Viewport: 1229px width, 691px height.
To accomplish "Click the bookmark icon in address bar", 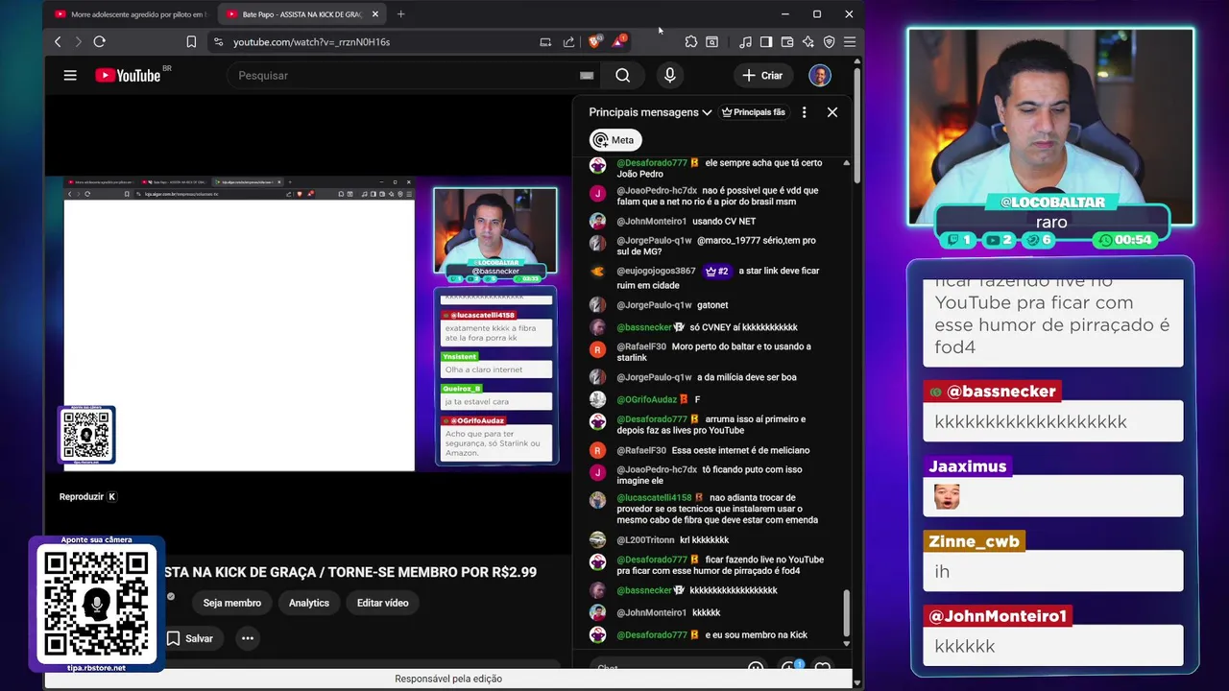I will point(191,41).
